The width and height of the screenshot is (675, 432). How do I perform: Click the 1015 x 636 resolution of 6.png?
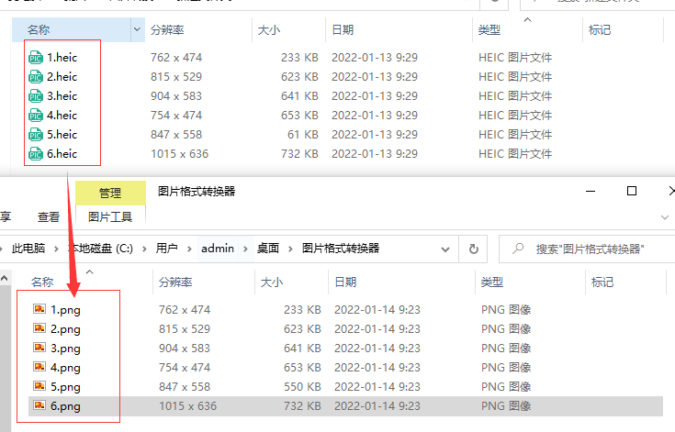[187, 405]
